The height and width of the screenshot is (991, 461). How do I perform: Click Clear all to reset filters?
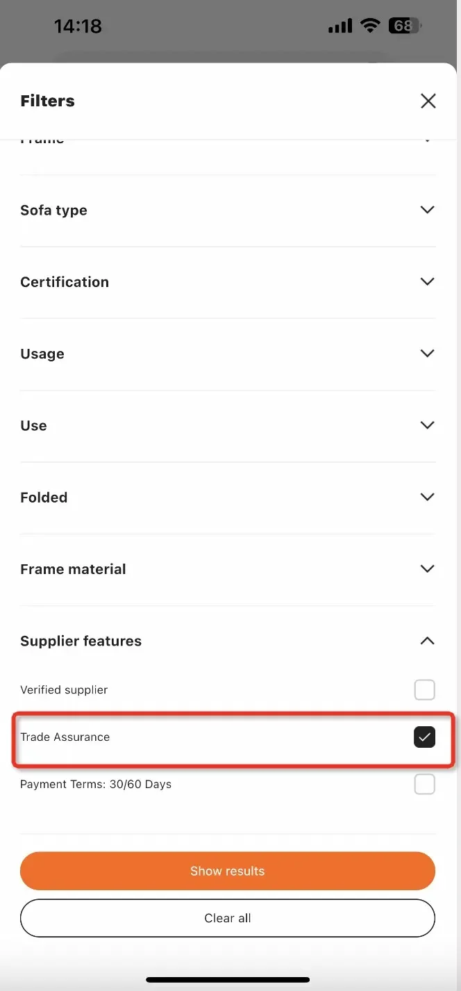click(228, 917)
